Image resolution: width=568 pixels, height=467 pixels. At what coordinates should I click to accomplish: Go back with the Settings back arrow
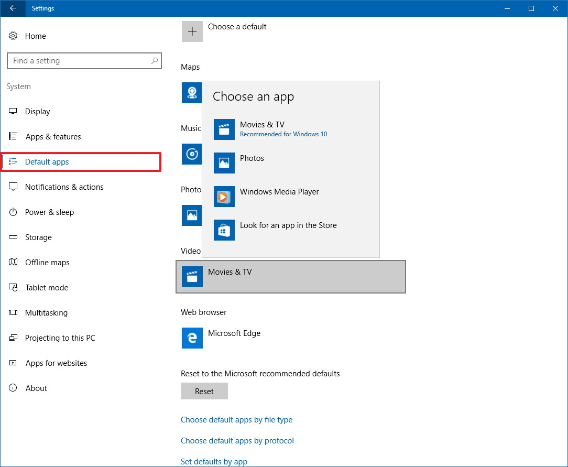[x=13, y=8]
